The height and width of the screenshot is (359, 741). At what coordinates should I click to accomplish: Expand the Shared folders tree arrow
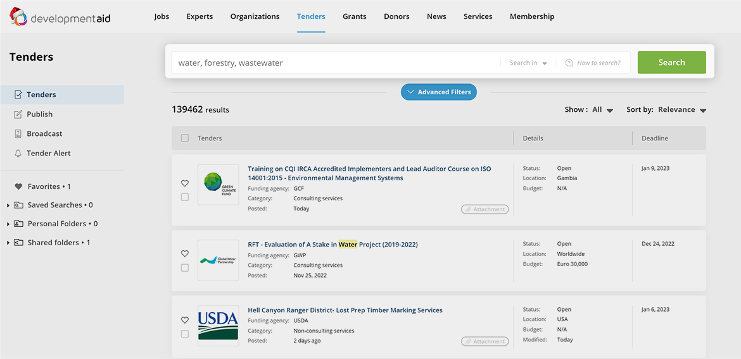tap(8, 243)
